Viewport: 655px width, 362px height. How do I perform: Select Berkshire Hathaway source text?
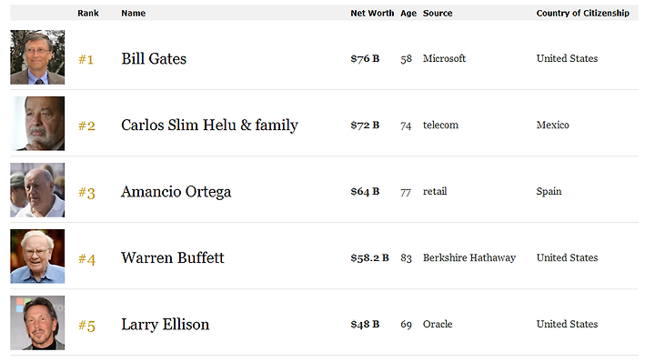click(469, 257)
